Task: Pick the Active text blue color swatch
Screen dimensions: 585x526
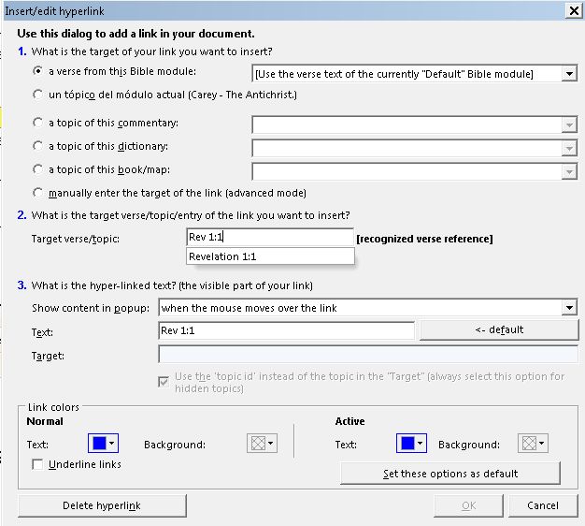Action: point(407,444)
